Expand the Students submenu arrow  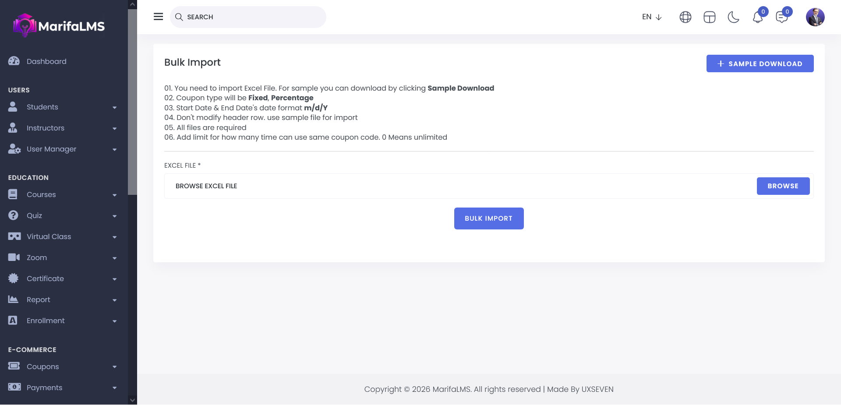pyautogui.click(x=114, y=107)
